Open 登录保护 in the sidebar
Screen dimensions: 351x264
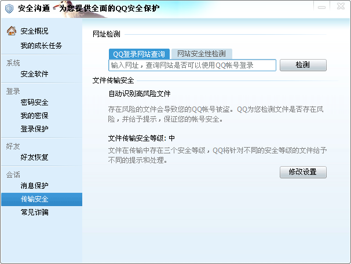(34, 129)
